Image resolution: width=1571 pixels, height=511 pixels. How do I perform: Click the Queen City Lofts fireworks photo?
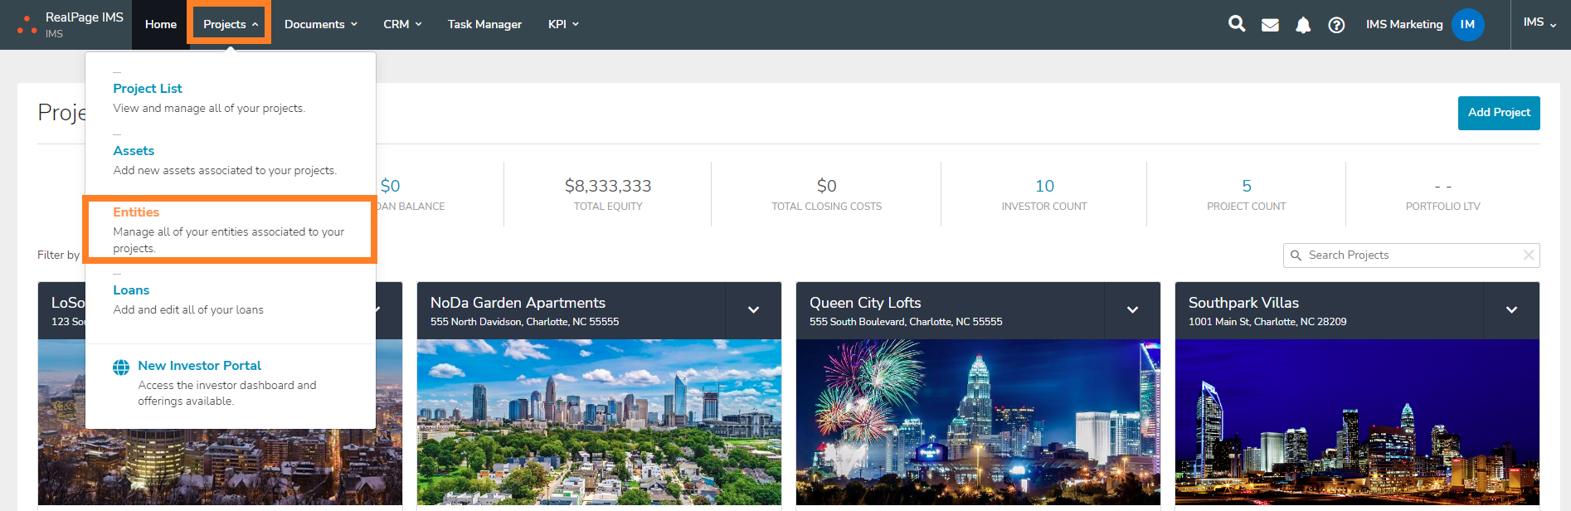977,421
